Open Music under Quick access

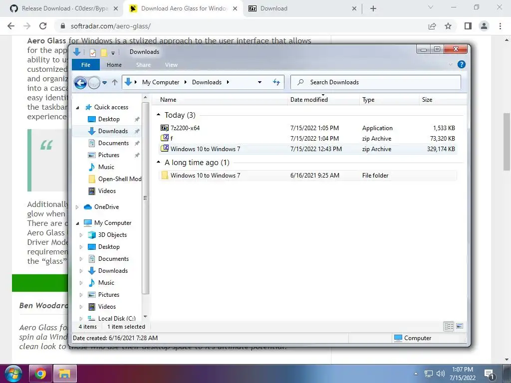[x=106, y=167]
